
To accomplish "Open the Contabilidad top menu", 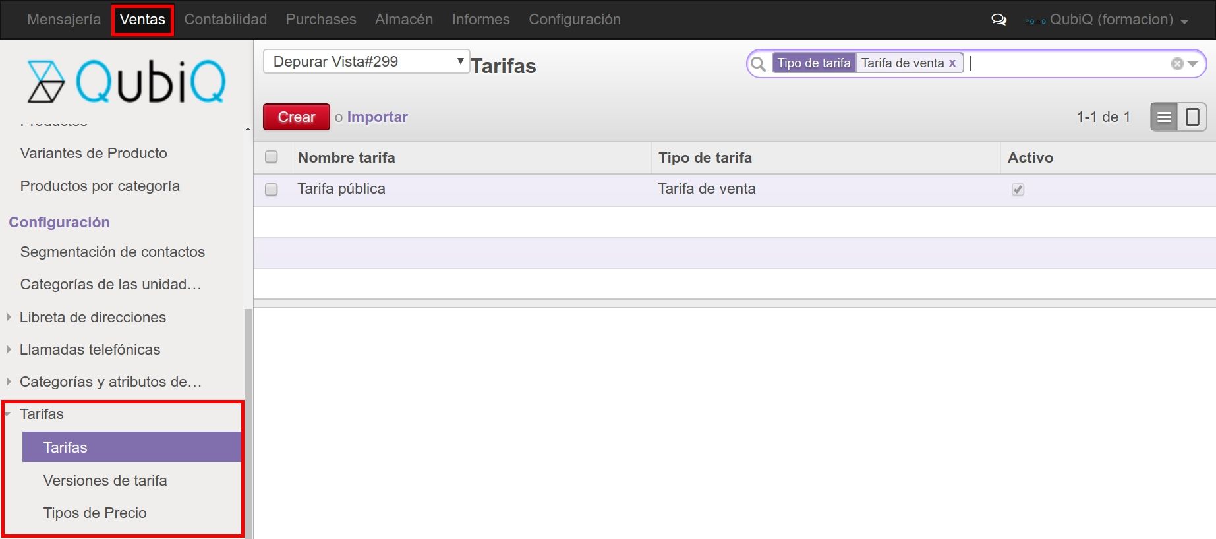I will tap(225, 20).
